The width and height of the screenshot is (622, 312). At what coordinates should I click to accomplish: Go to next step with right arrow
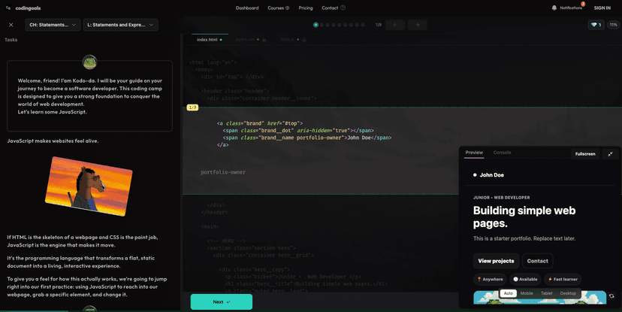pos(418,25)
